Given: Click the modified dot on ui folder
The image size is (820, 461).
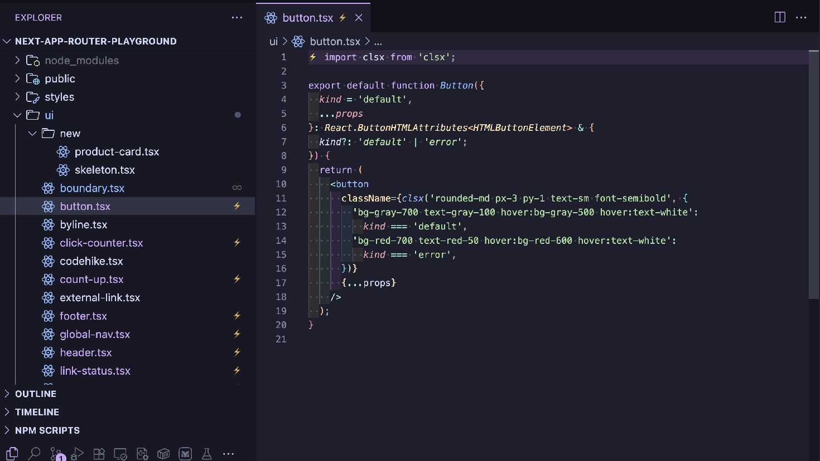Looking at the screenshot, I should (238, 115).
